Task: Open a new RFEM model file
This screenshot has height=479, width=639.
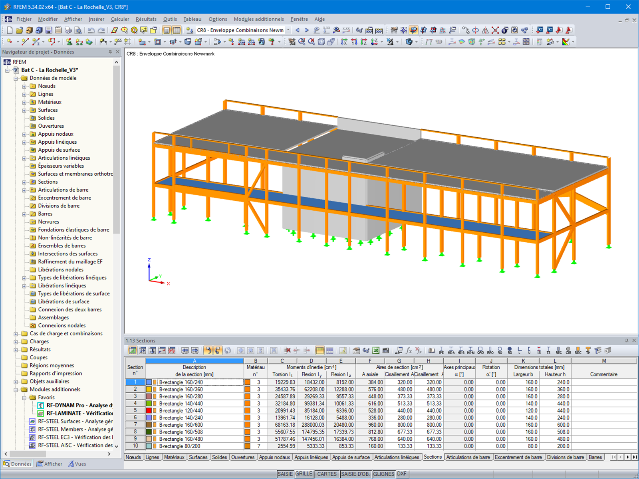Action: coord(10,30)
